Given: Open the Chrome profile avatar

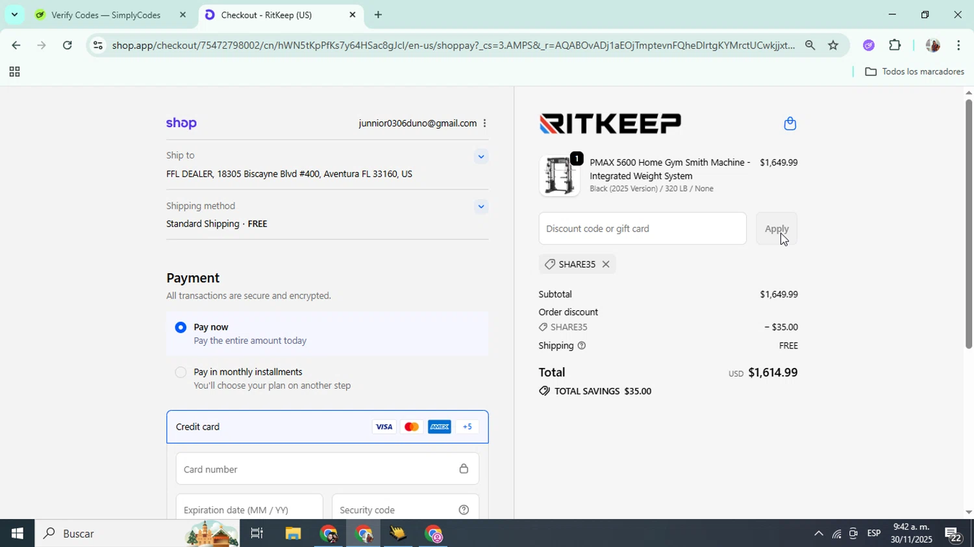Looking at the screenshot, I should pos(932,45).
